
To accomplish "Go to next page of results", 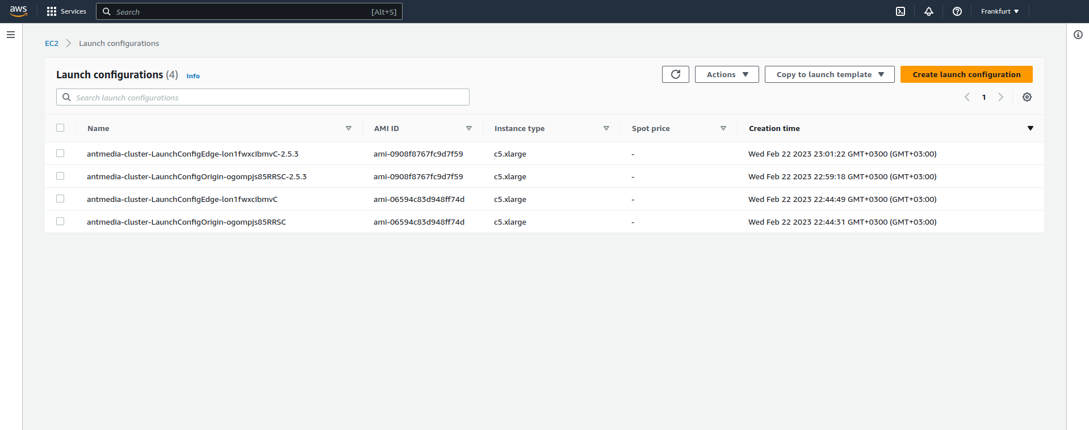I will [1001, 97].
